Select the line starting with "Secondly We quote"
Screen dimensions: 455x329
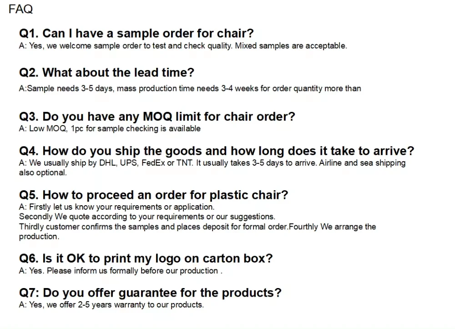(x=147, y=217)
